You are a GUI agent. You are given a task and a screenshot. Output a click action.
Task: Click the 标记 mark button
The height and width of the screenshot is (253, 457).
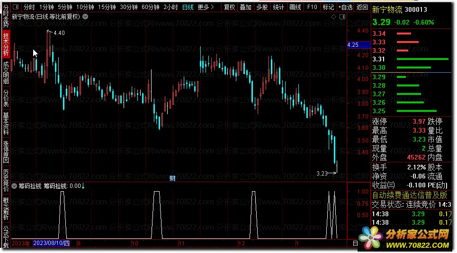tap(329, 7)
